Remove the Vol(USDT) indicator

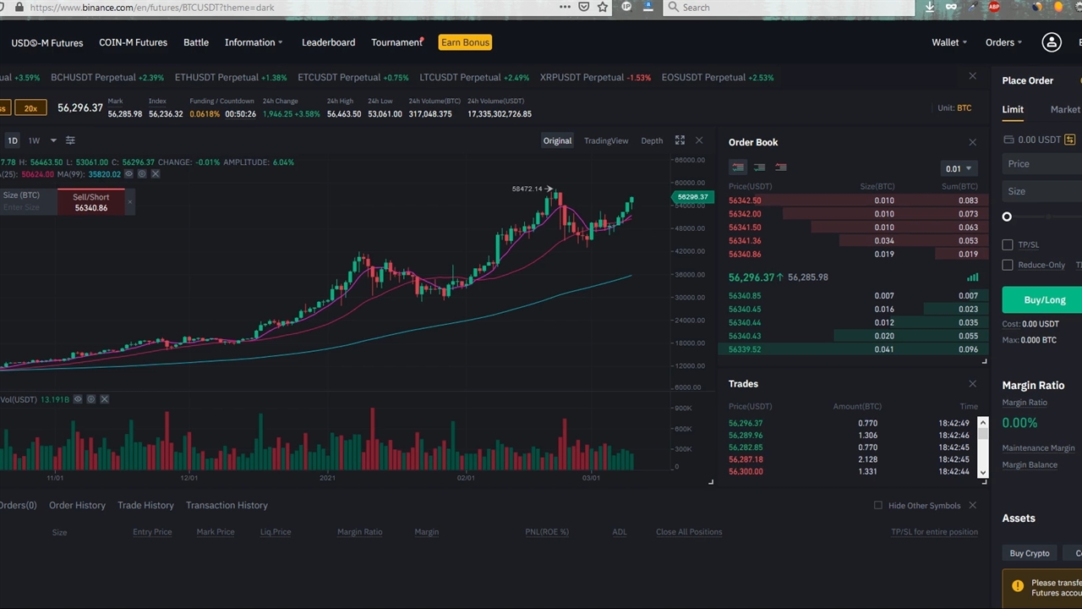(104, 399)
